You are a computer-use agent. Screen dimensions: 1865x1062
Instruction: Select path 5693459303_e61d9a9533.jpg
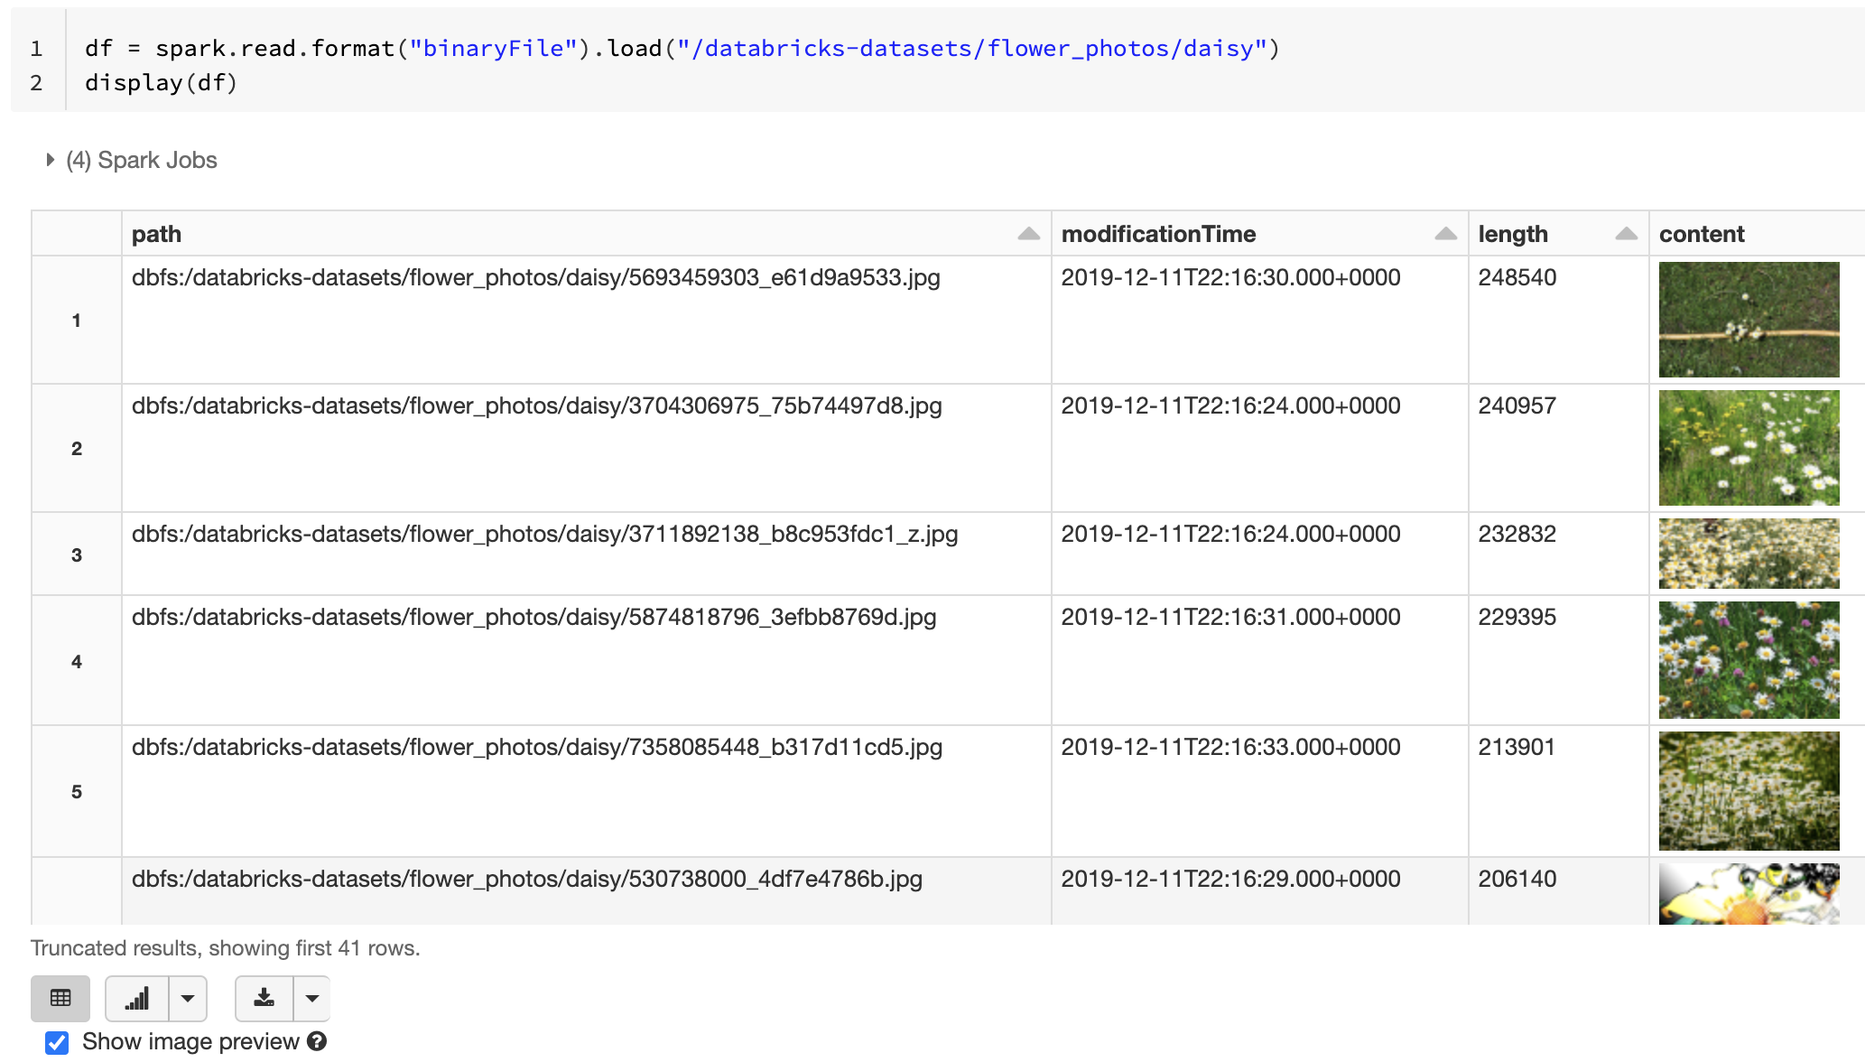[x=536, y=277]
